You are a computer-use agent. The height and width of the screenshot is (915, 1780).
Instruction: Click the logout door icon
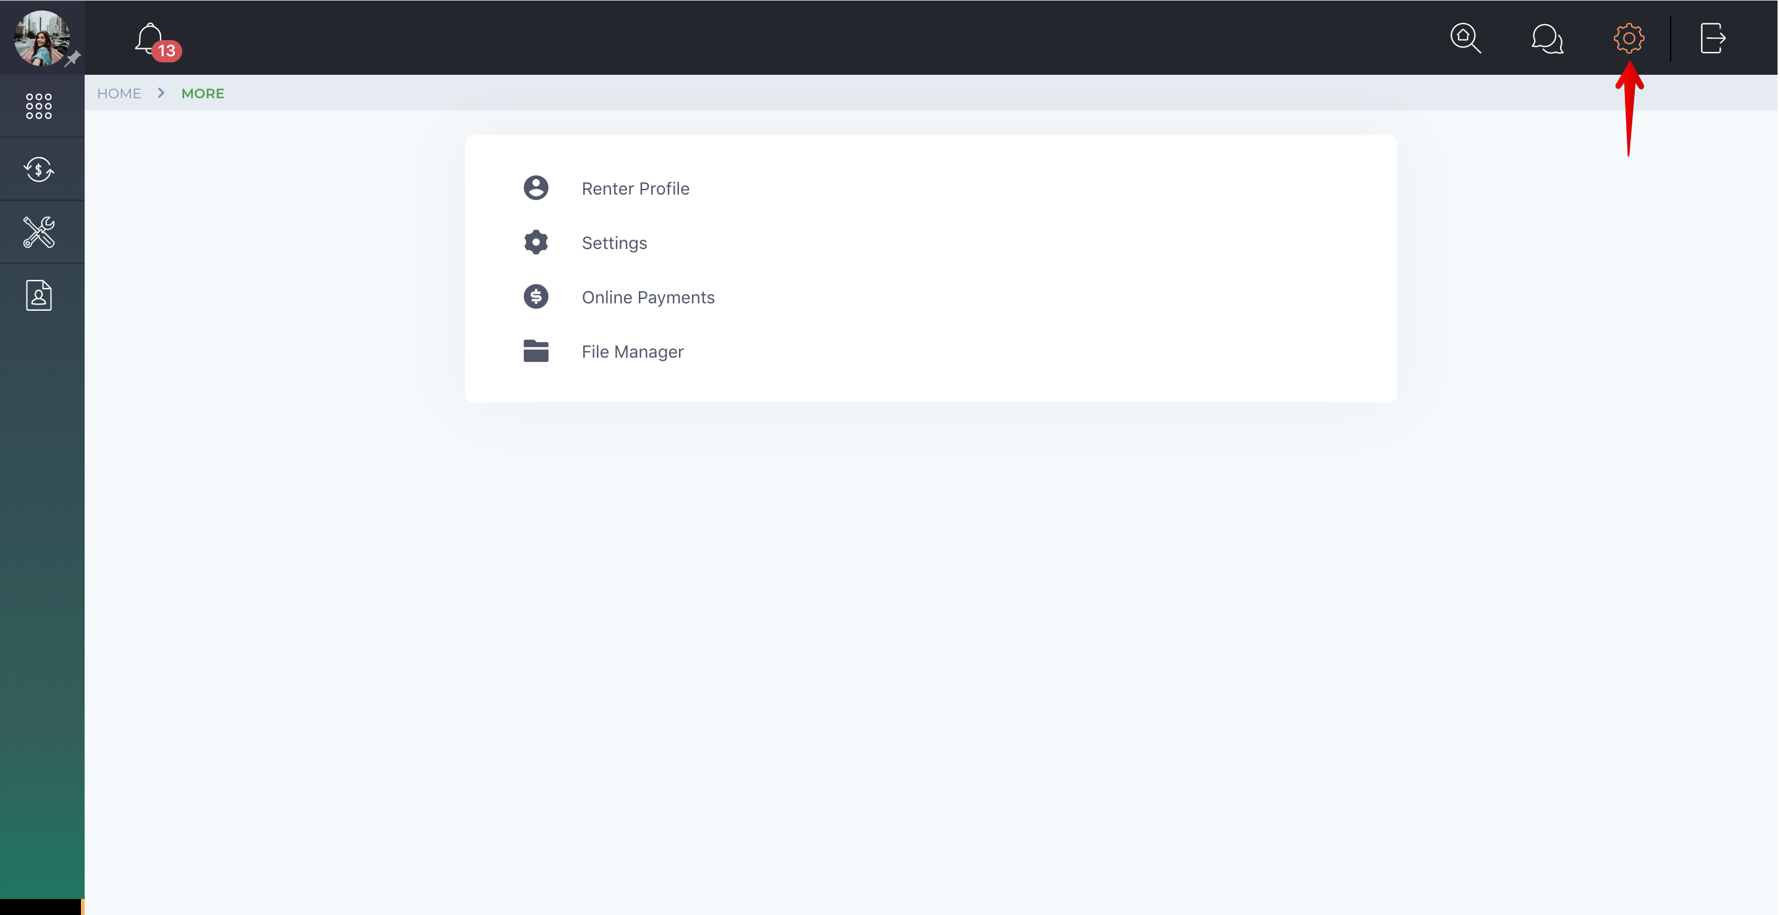click(1712, 38)
